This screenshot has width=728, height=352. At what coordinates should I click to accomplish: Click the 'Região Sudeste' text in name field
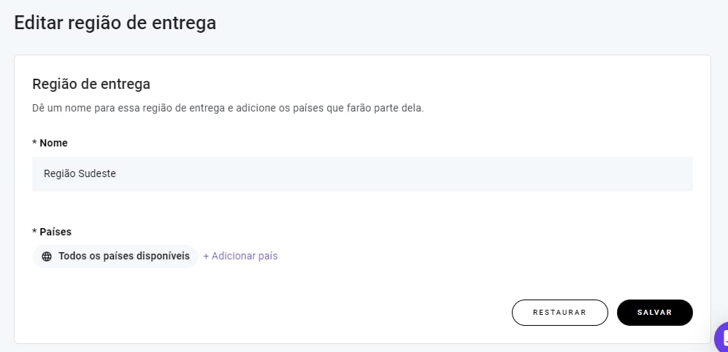[x=80, y=174]
